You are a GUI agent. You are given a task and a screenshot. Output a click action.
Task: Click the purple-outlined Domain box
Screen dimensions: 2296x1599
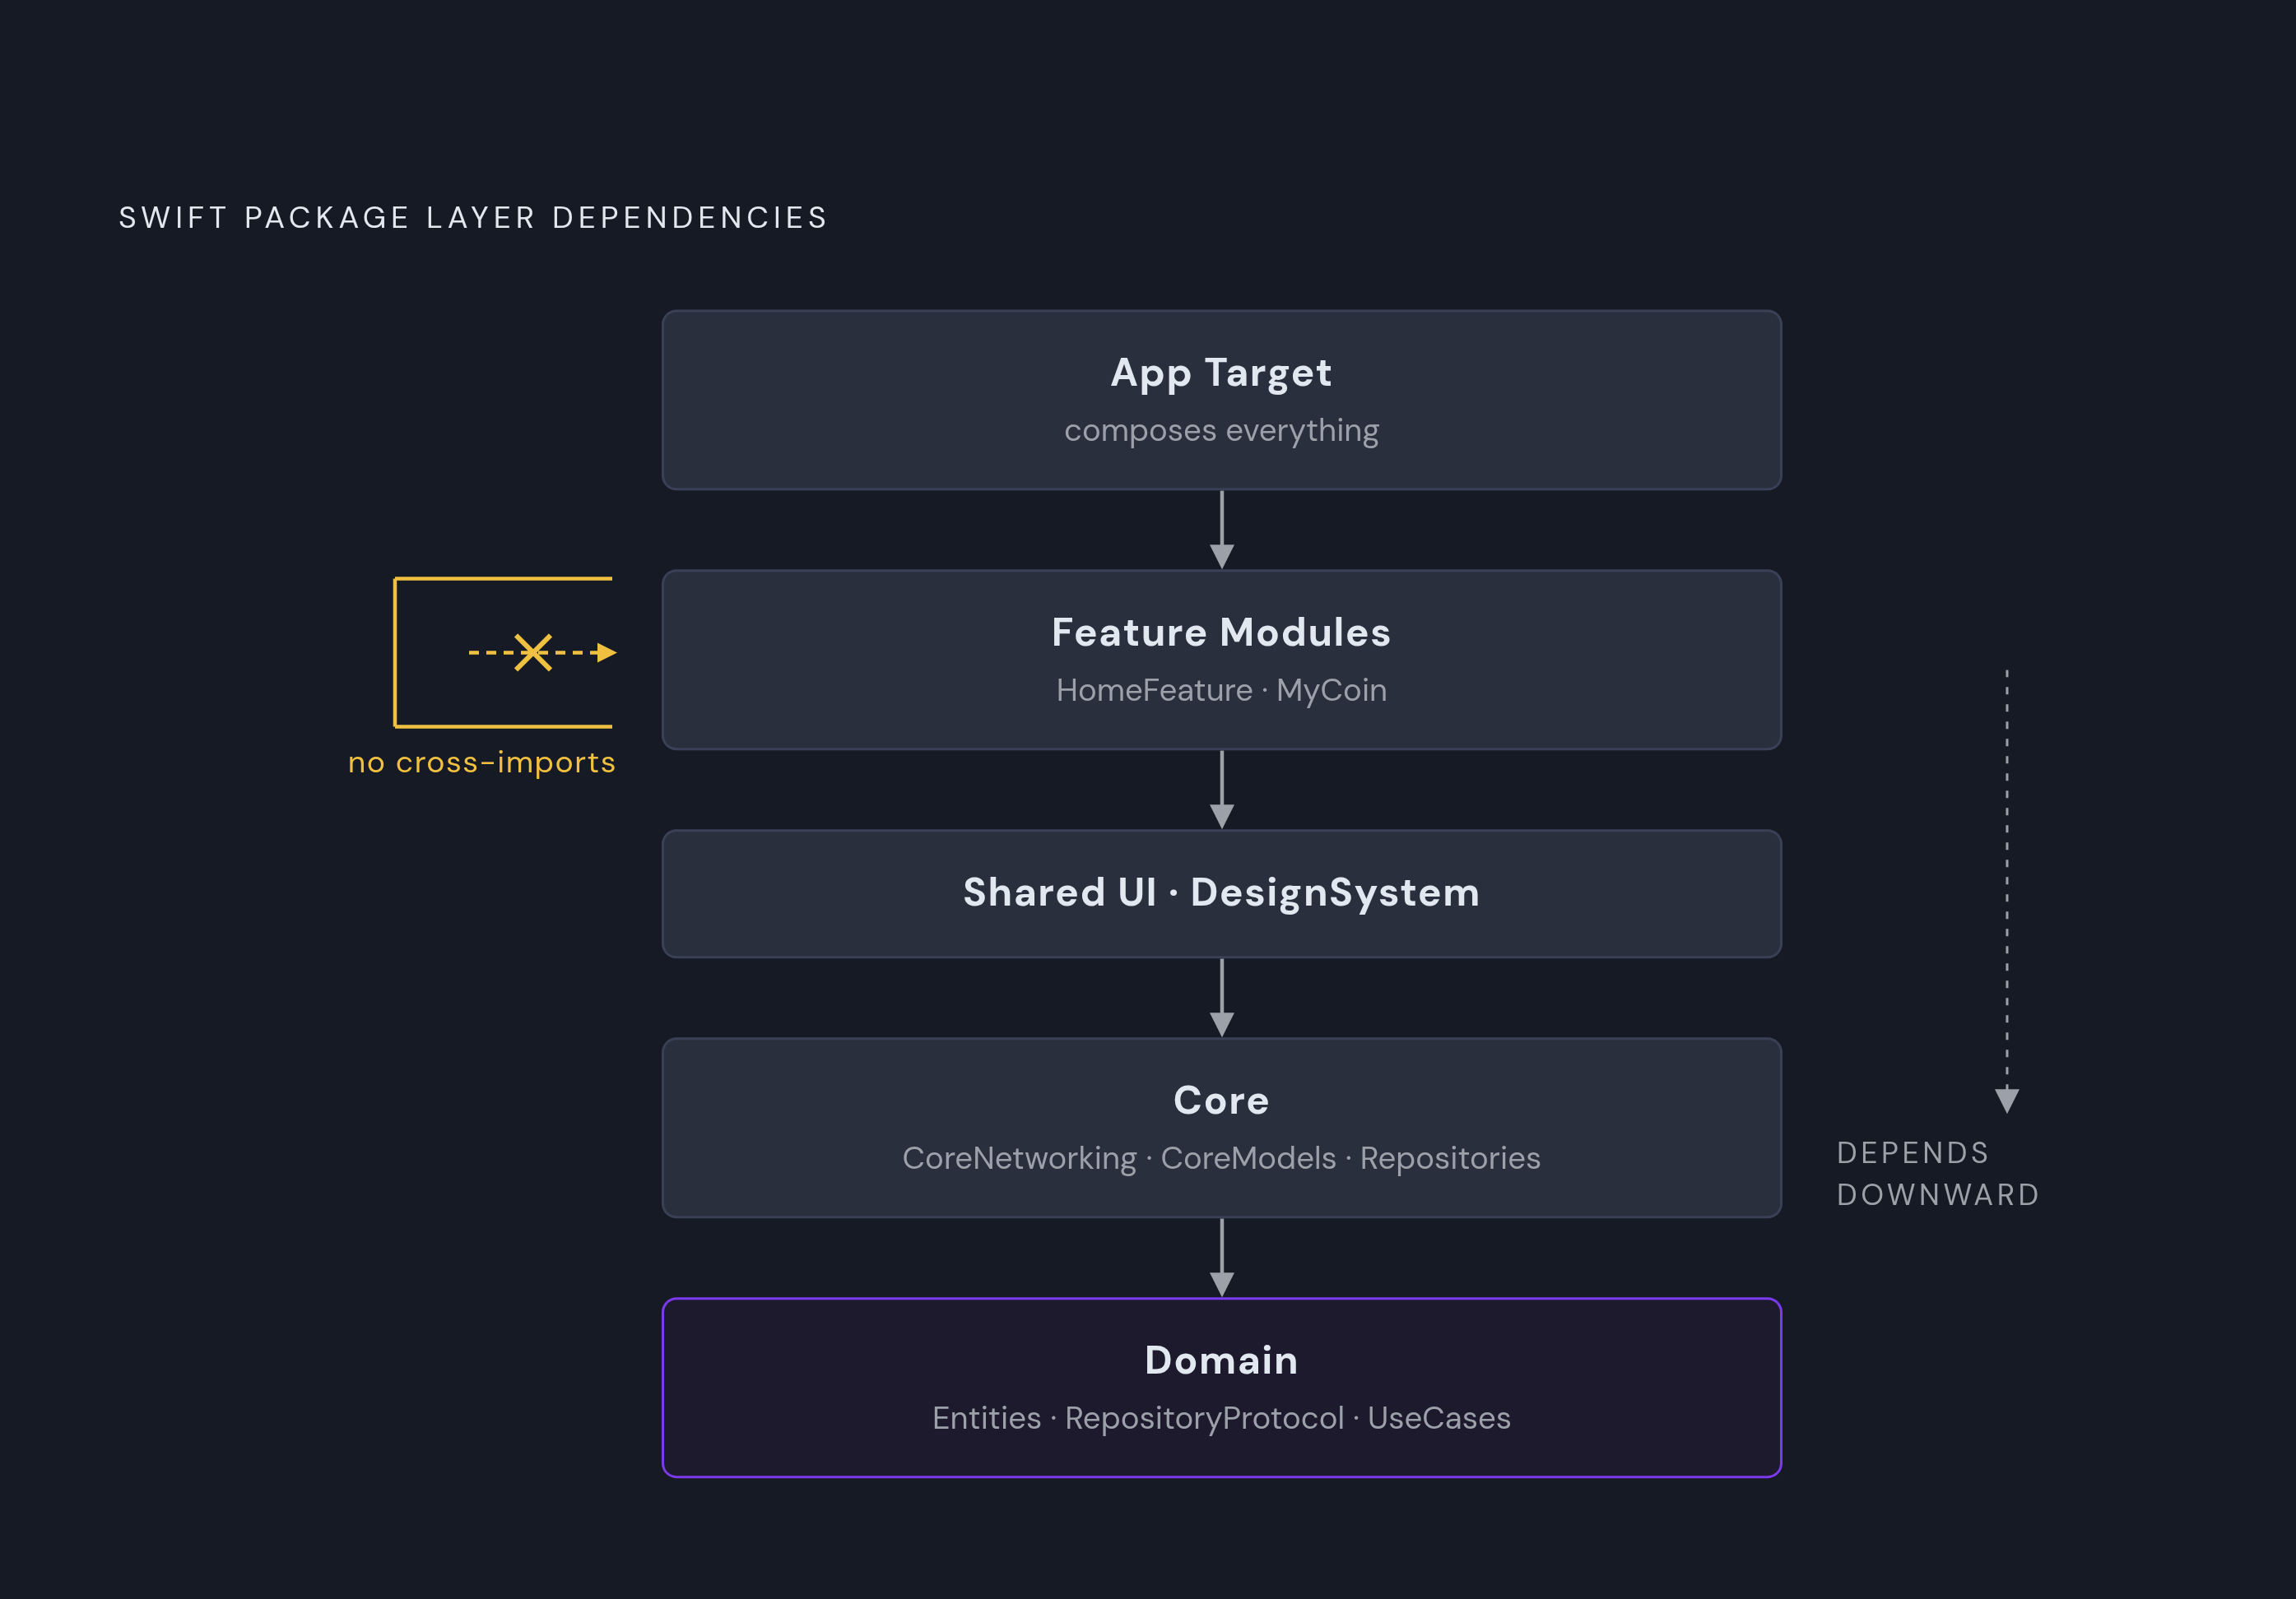tap(1221, 1387)
